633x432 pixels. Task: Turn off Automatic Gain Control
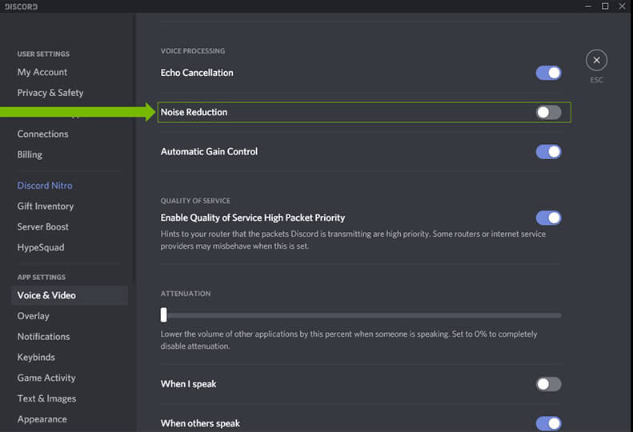[x=548, y=152]
